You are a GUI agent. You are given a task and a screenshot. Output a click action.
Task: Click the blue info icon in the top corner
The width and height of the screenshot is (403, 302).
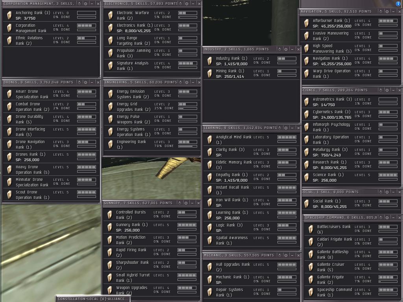398,4
